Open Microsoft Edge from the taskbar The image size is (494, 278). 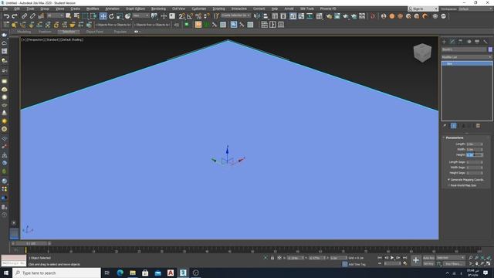120,273
